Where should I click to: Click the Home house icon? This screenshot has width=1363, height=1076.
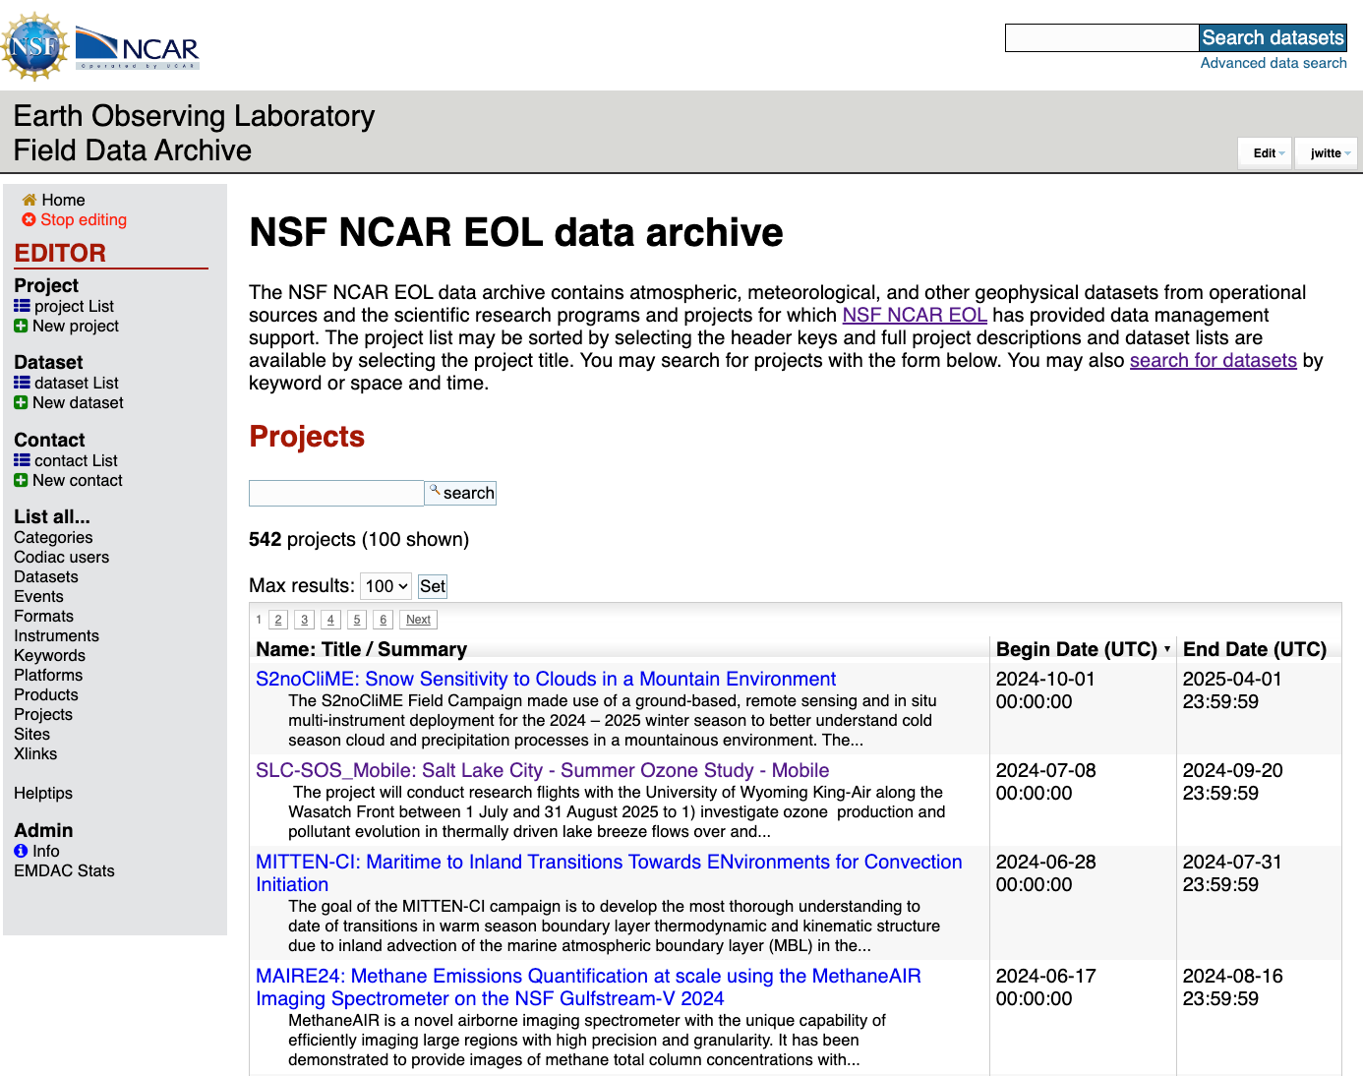(30, 200)
